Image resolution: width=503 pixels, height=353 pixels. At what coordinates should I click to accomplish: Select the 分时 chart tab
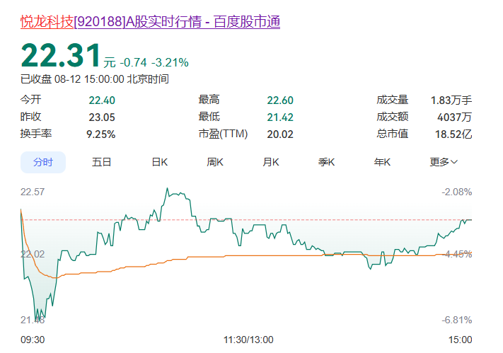(43, 162)
